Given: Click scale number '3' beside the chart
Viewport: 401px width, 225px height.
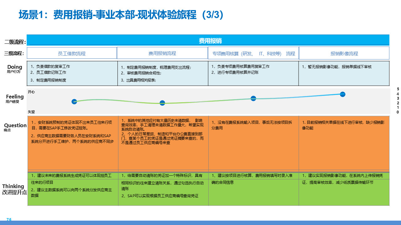Looking at the screenshot, I should [398, 98].
